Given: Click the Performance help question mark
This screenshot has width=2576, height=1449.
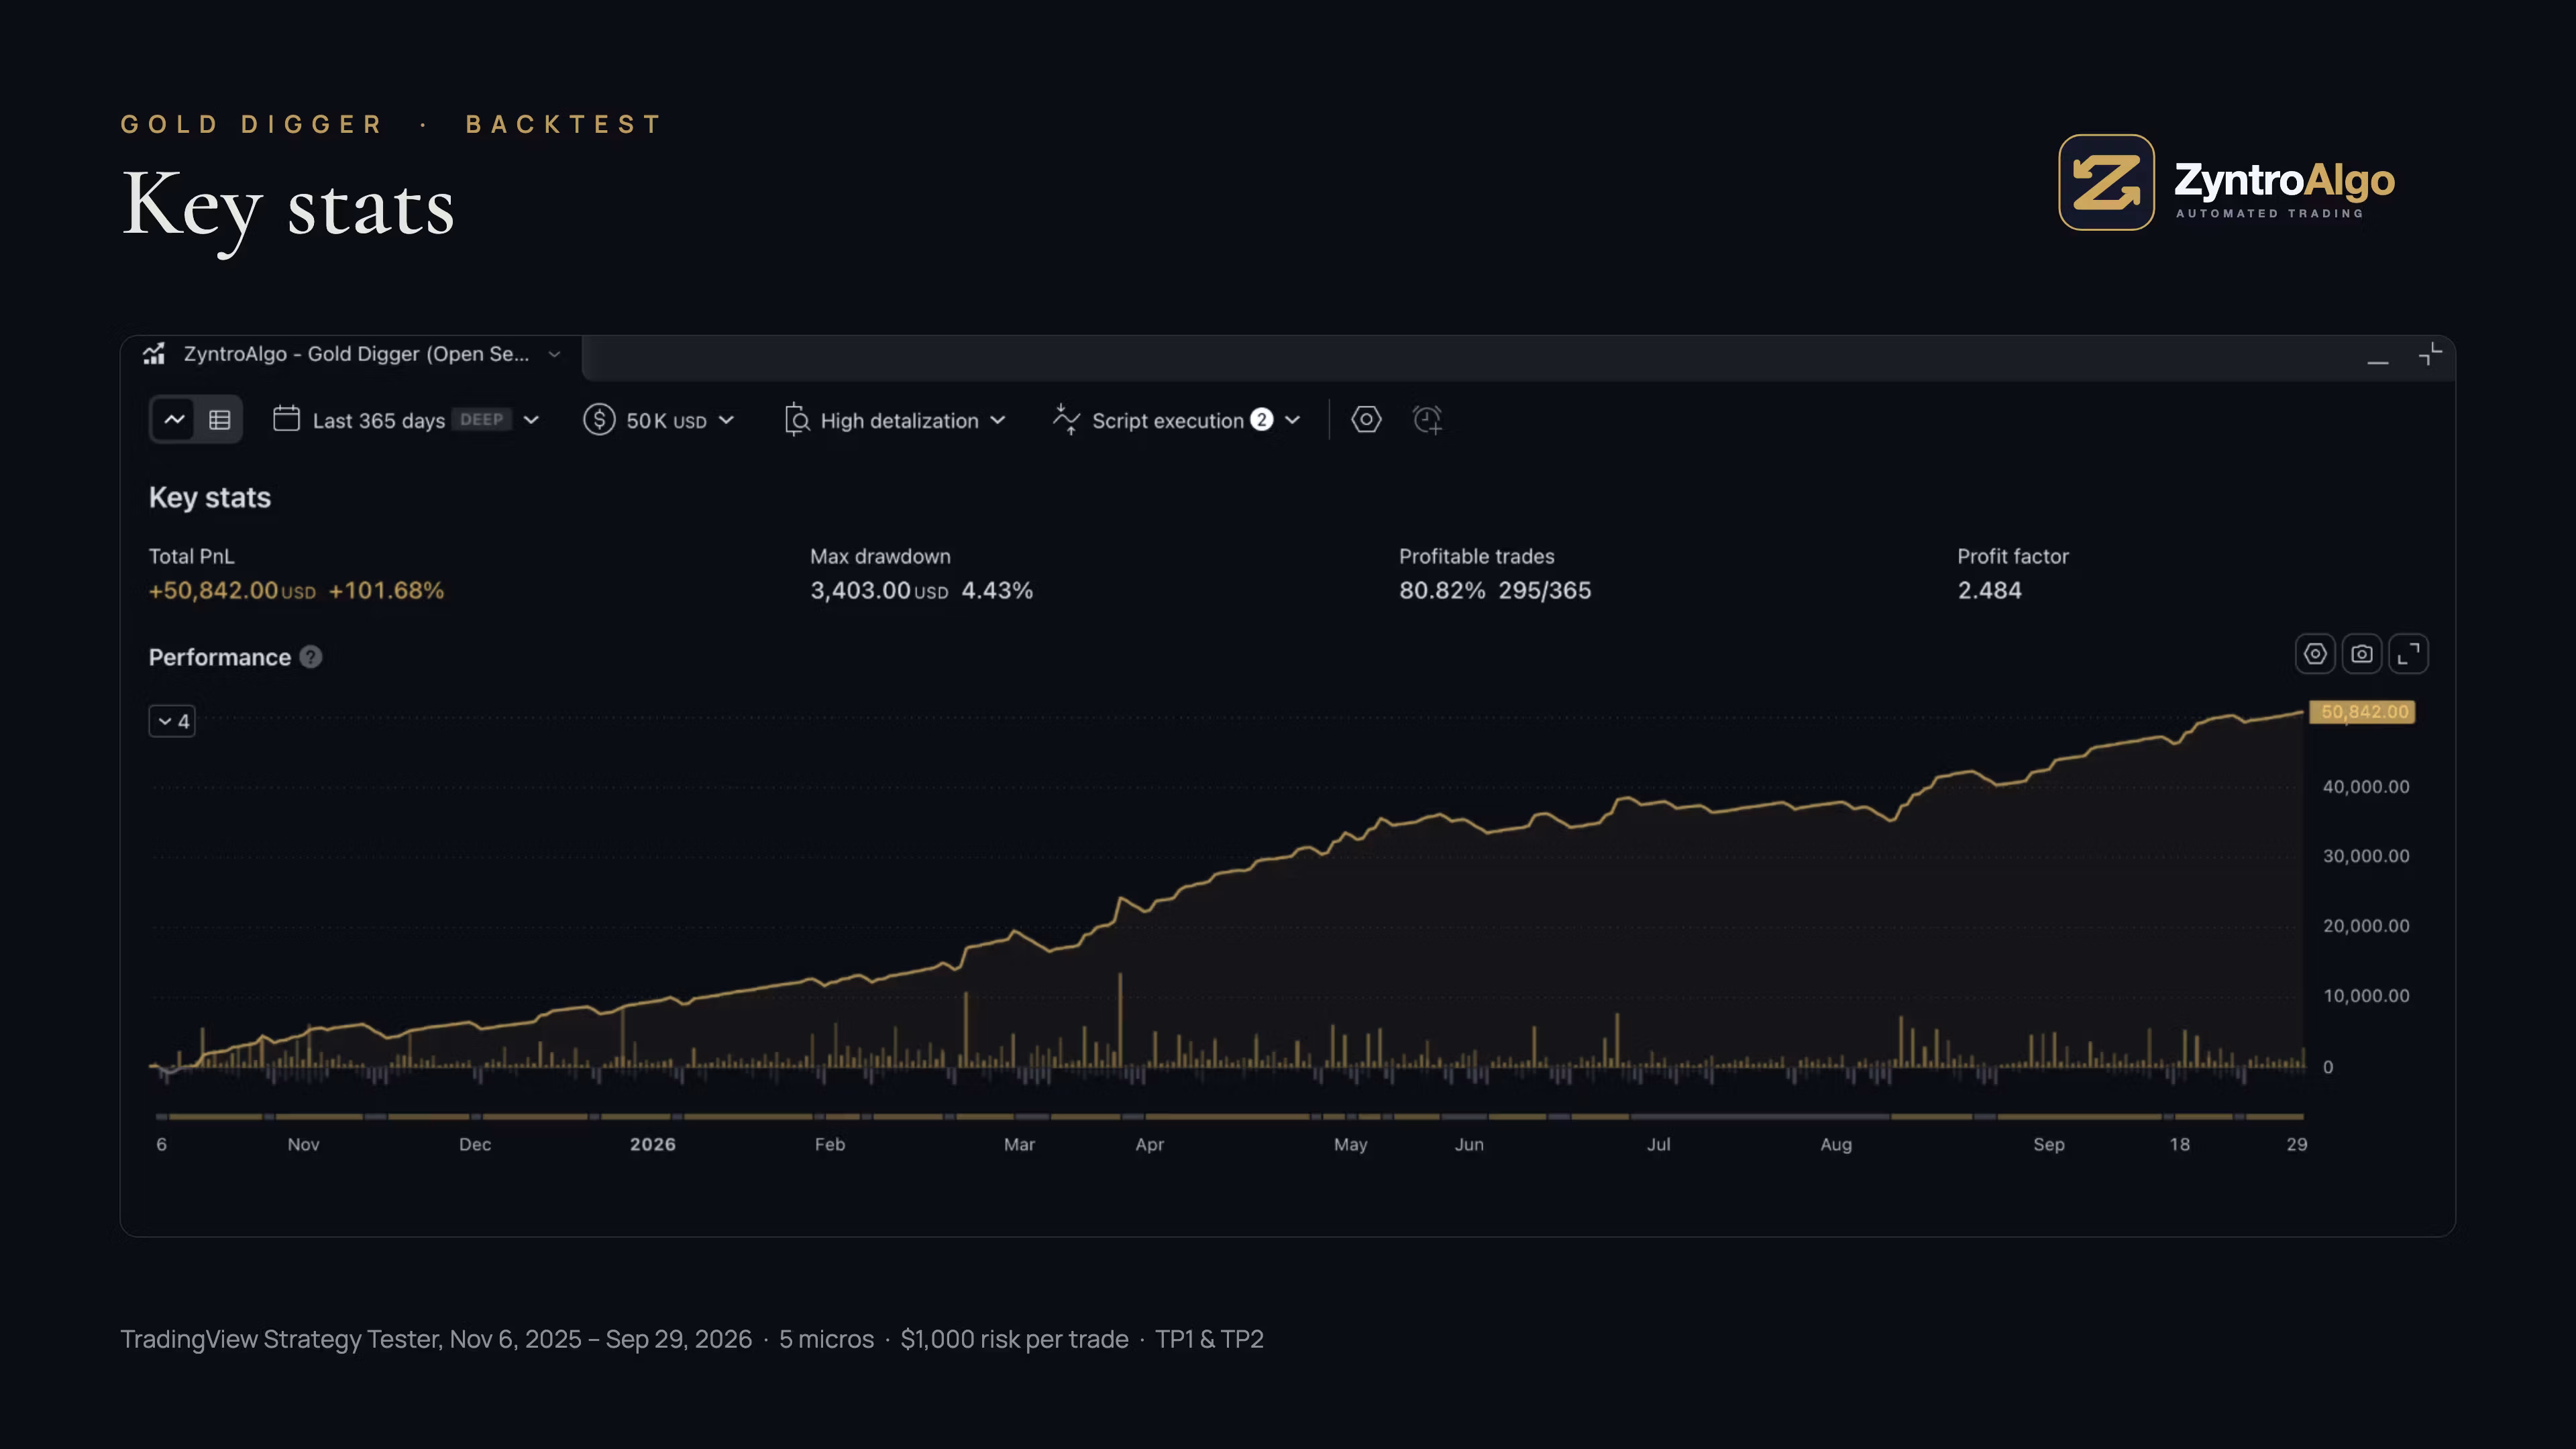Looking at the screenshot, I should coord(311,657).
